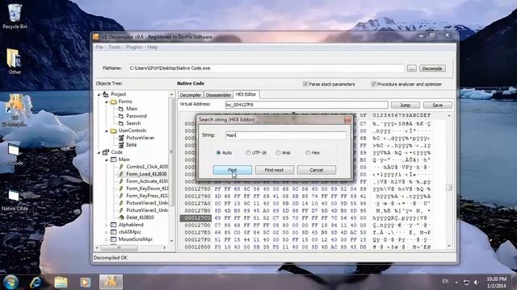Click the Save button
517x290 pixels.
pyautogui.click(x=438, y=106)
